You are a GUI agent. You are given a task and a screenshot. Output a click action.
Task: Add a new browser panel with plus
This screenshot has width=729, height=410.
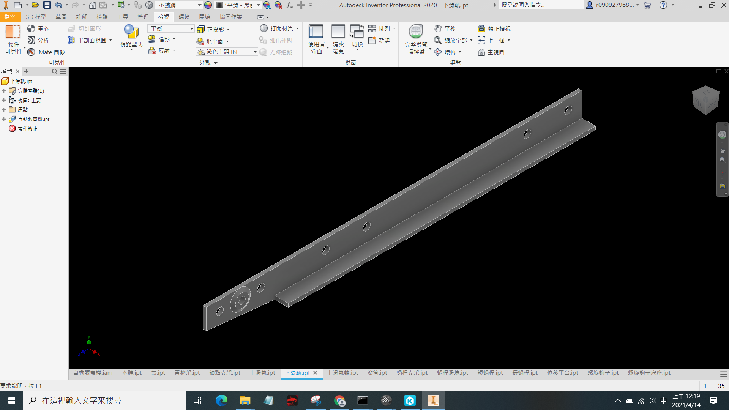point(26,71)
